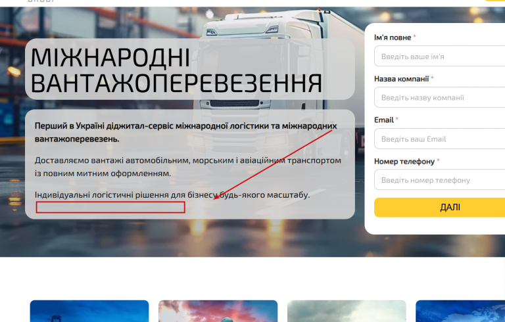Open the second card with pink sunset sky
Image resolution: width=505 pixels, height=322 pixels.
pos(218,311)
